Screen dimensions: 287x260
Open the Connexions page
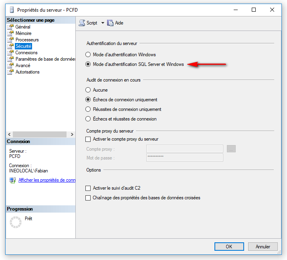(26, 53)
